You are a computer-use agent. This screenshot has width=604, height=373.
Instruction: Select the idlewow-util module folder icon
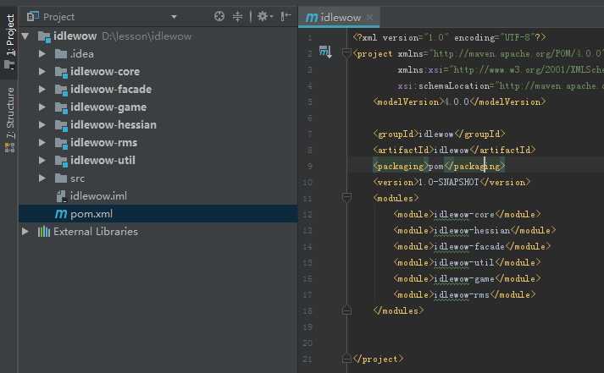tap(61, 161)
